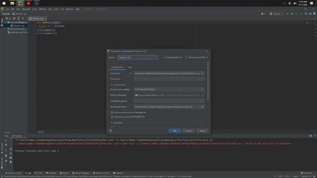This screenshot has width=317, height=178.
Task: Select the Tutorial_1.py editor tab
Action: tap(38, 18)
